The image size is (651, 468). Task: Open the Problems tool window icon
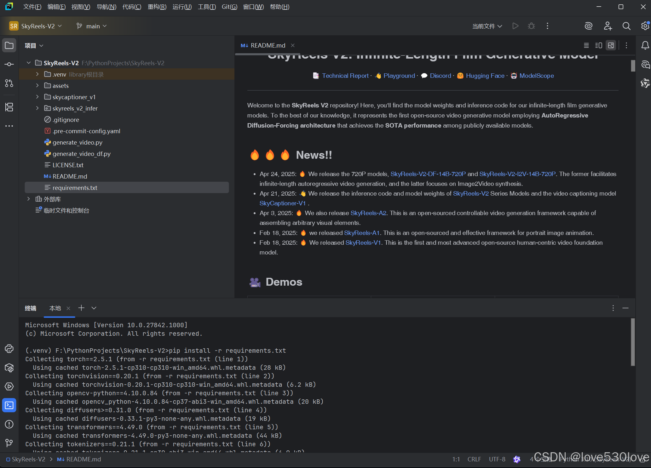pyautogui.click(x=9, y=424)
